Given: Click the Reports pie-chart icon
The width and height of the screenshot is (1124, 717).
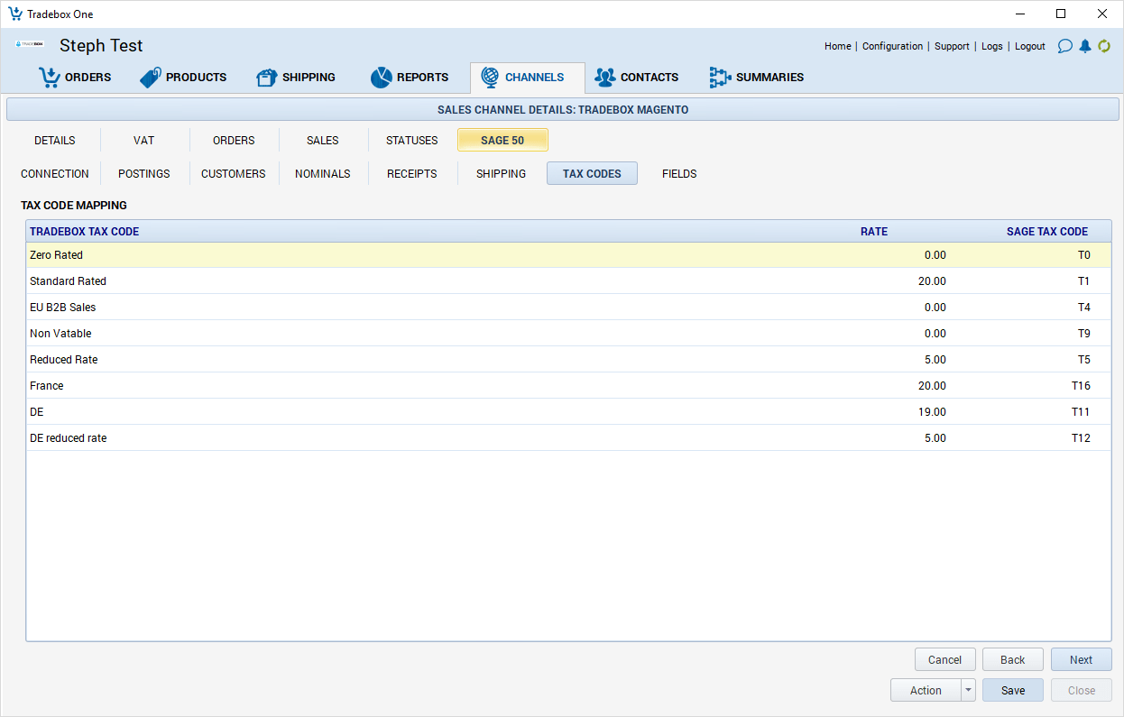Looking at the screenshot, I should (x=380, y=77).
